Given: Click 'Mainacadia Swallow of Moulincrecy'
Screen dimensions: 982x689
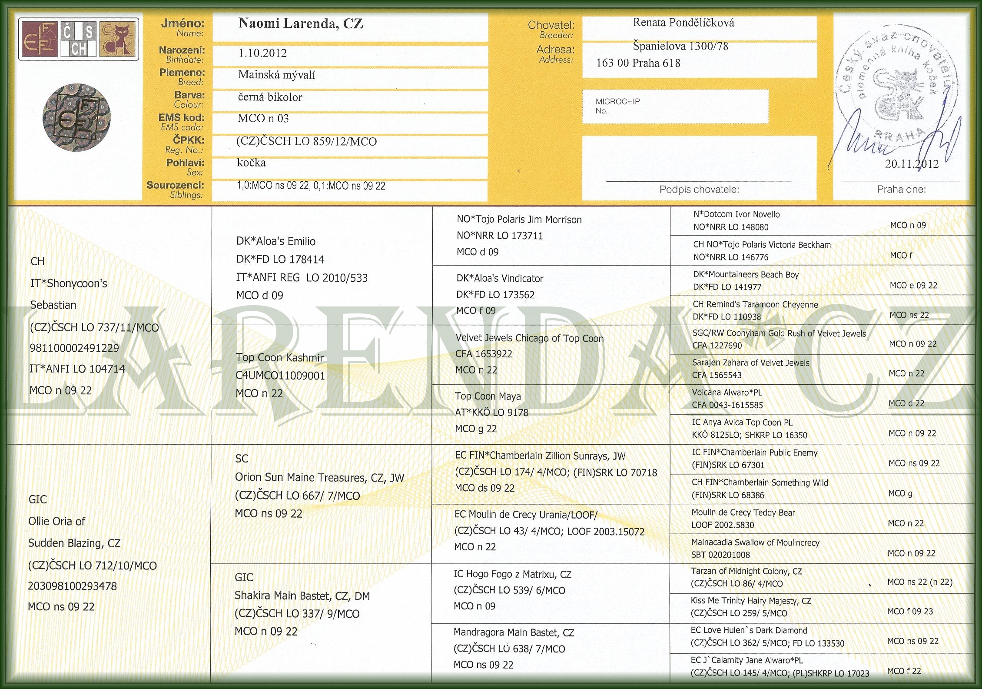Looking at the screenshot, I should pos(756,543).
